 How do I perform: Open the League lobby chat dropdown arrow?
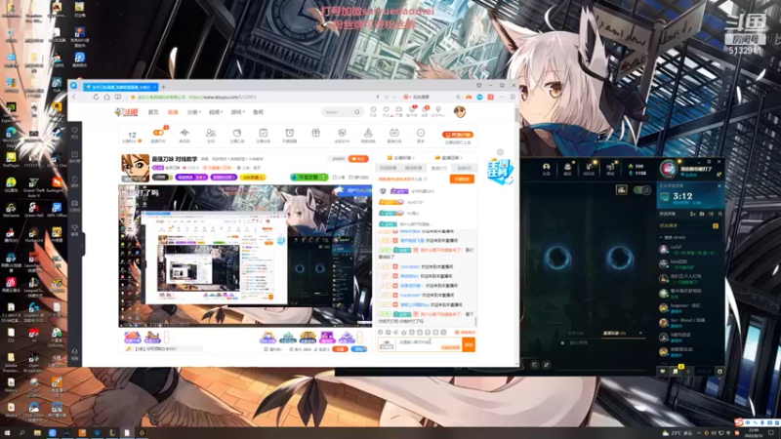(x=640, y=333)
